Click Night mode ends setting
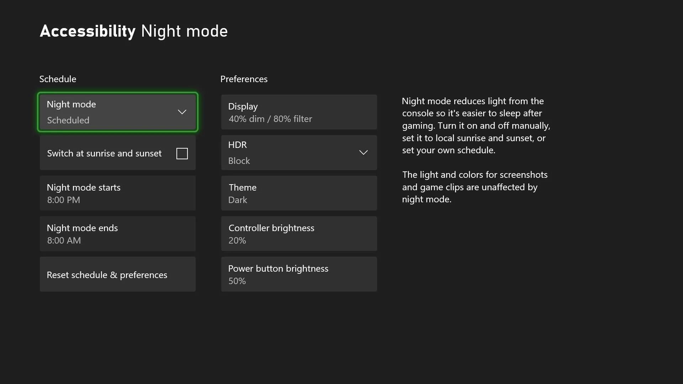This screenshot has width=683, height=384. pos(117,234)
